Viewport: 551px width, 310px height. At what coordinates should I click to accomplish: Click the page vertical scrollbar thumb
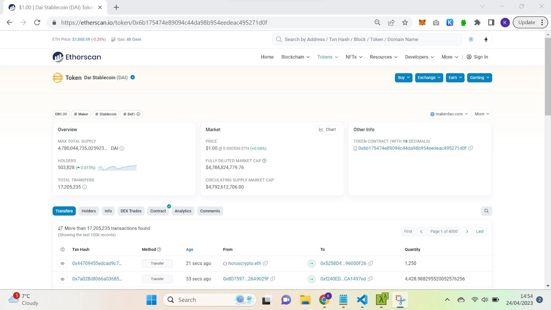(548, 76)
